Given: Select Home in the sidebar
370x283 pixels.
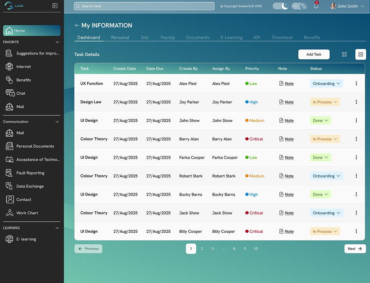Looking at the screenshot, I should point(32,30).
